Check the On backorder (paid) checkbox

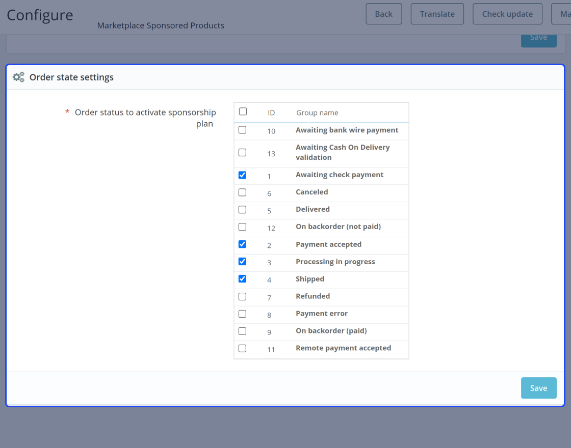(242, 331)
